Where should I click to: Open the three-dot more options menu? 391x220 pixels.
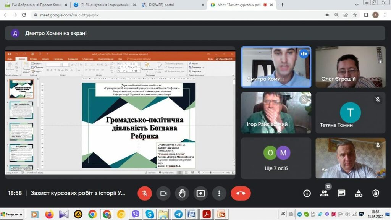tap(219, 193)
